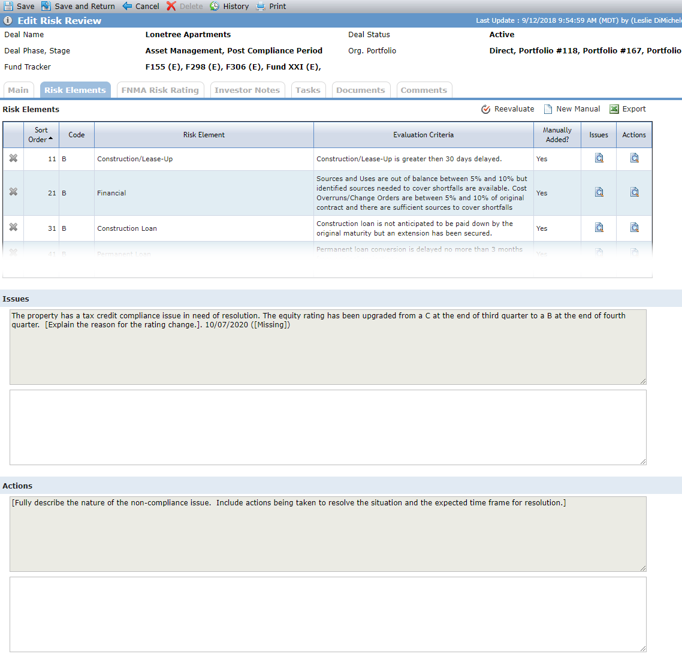682x654 pixels.
Task: Click sort order value 11
Action: click(x=52, y=159)
